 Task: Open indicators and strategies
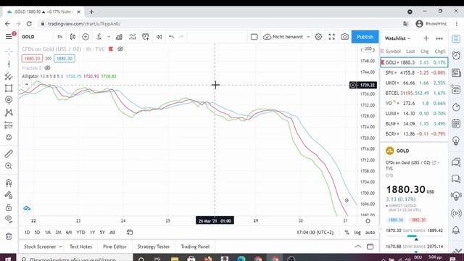pyautogui.click(x=99, y=37)
